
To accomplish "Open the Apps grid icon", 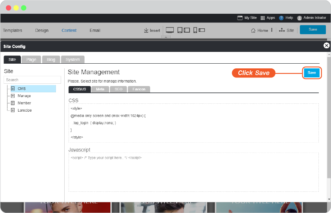I will (262, 18).
